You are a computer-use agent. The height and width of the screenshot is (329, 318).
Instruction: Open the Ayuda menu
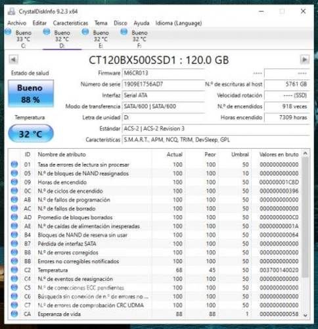141,23
